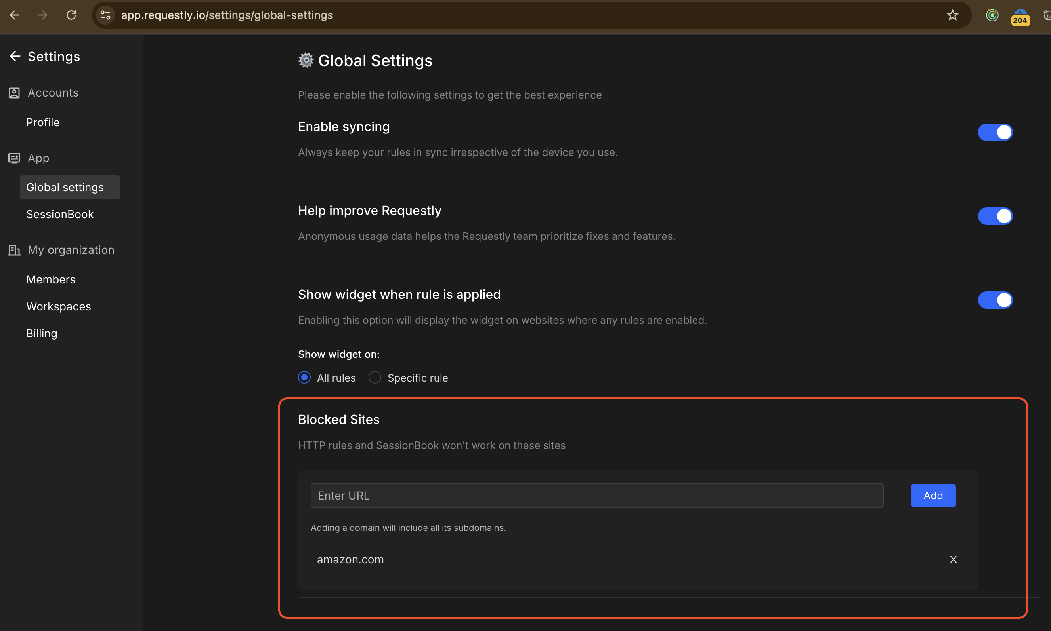Open the Workspaces section
Image resolution: width=1051 pixels, height=631 pixels.
(x=59, y=306)
